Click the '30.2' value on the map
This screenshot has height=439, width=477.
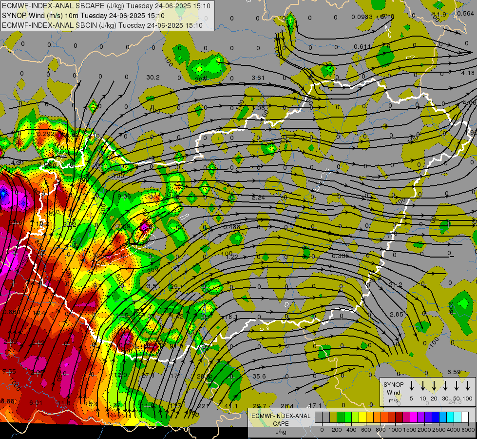pyautogui.click(x=153, y=78)
